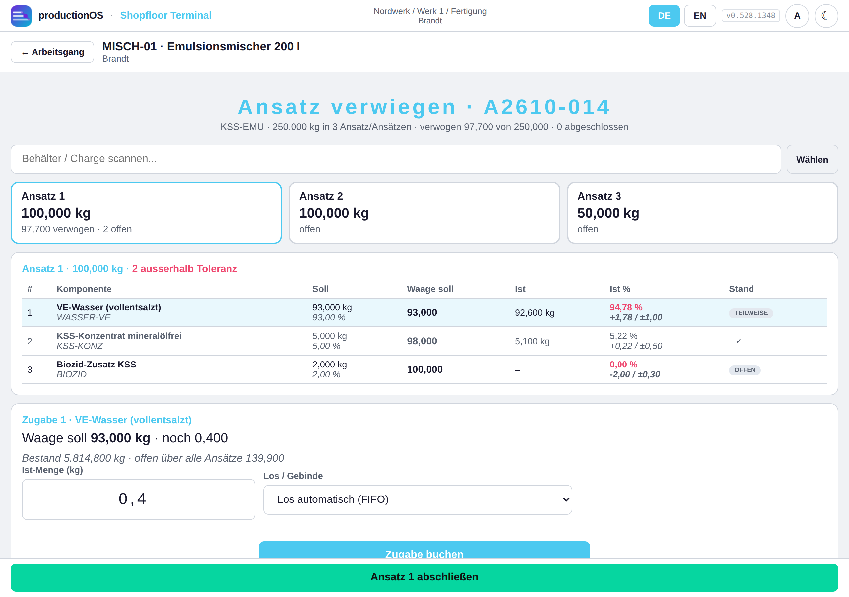The width and height of the screenshot is (849, 597).
Task: Click the version badge v0.528.1348
Action: click(x=750, y=16)
